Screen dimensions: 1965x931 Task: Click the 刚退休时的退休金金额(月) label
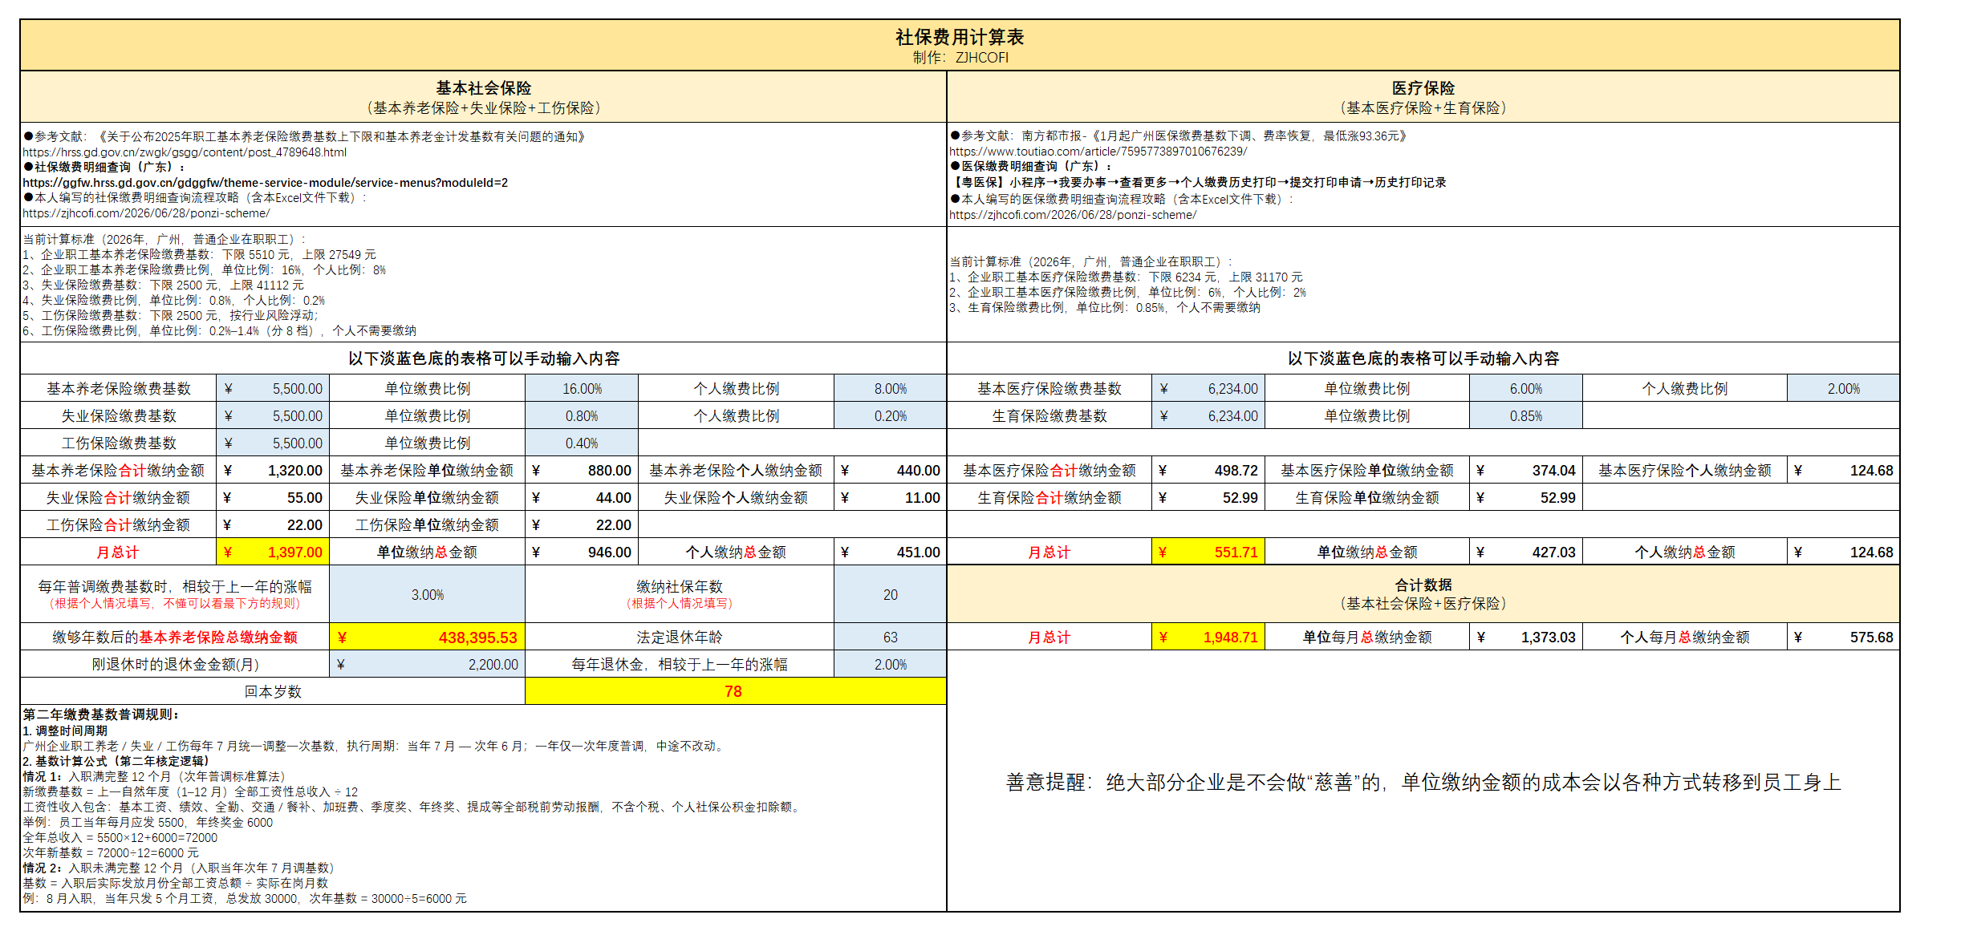175,665
